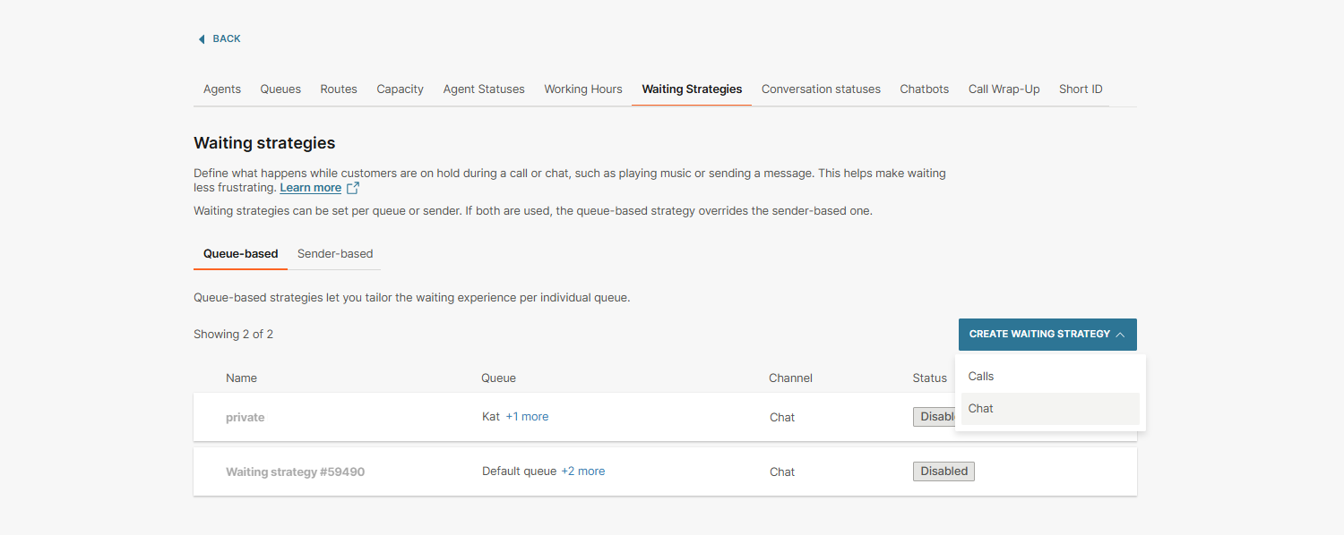Choose Calls from the dropdown menu
The height and width of the screenshot is (535, 1344).
[x=1050, y=377]
